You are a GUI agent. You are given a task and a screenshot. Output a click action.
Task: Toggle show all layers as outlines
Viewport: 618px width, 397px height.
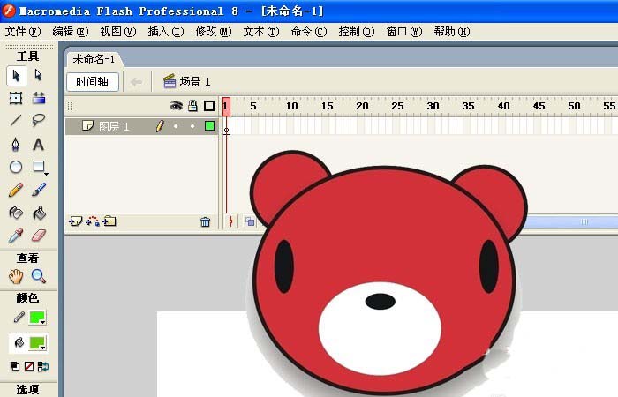(x=209, y=106)
